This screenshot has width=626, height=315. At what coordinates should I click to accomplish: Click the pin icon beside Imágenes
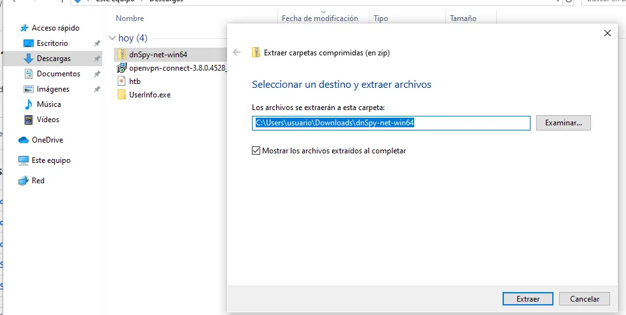[x=97, y=90]
